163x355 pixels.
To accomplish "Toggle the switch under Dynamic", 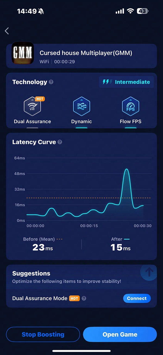I will pos(81,127).
